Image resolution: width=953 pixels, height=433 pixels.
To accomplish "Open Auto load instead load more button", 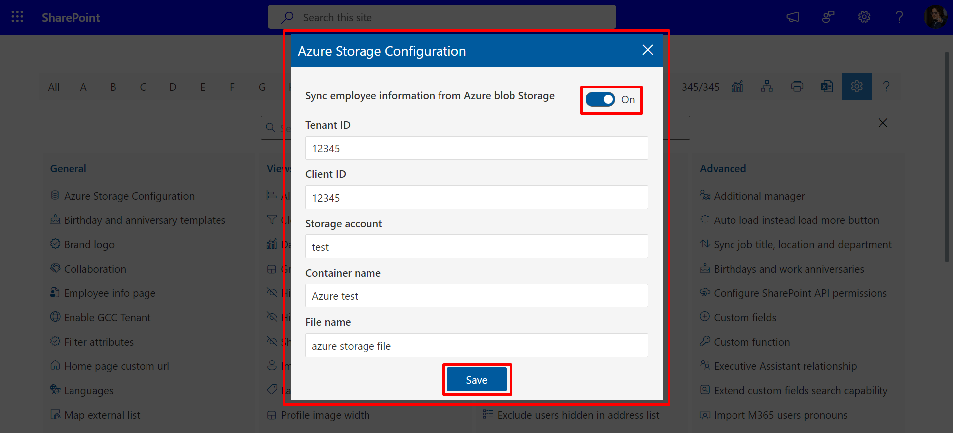I will coord(796,220).
